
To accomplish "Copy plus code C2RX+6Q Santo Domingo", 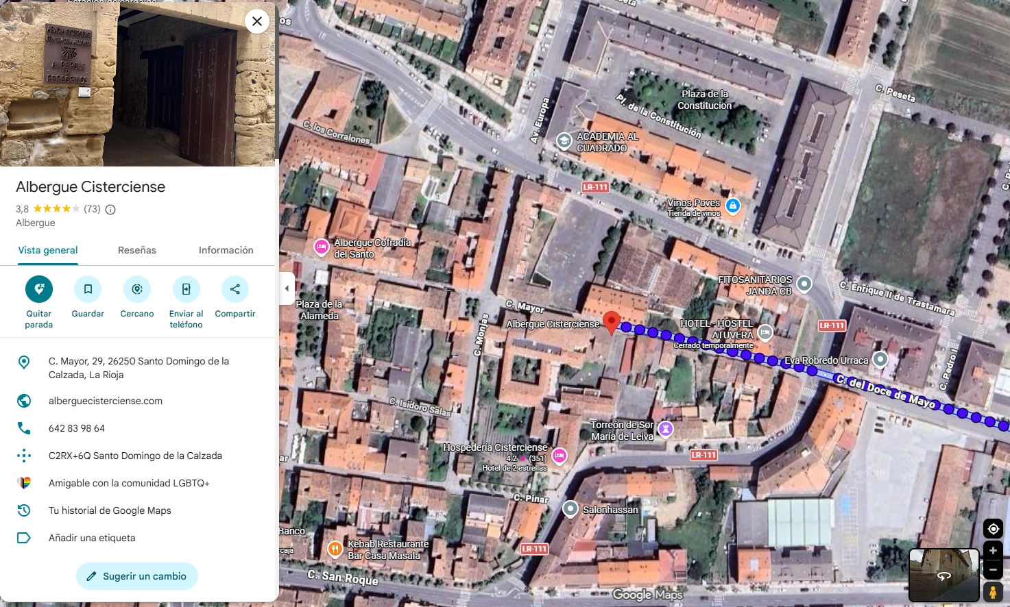I will coord(137,456).
